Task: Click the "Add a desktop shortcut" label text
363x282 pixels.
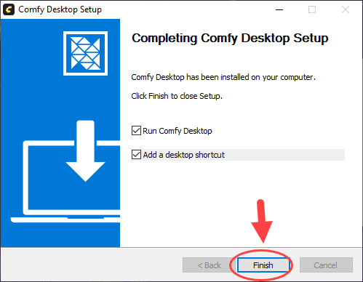Action: point(184,155)
